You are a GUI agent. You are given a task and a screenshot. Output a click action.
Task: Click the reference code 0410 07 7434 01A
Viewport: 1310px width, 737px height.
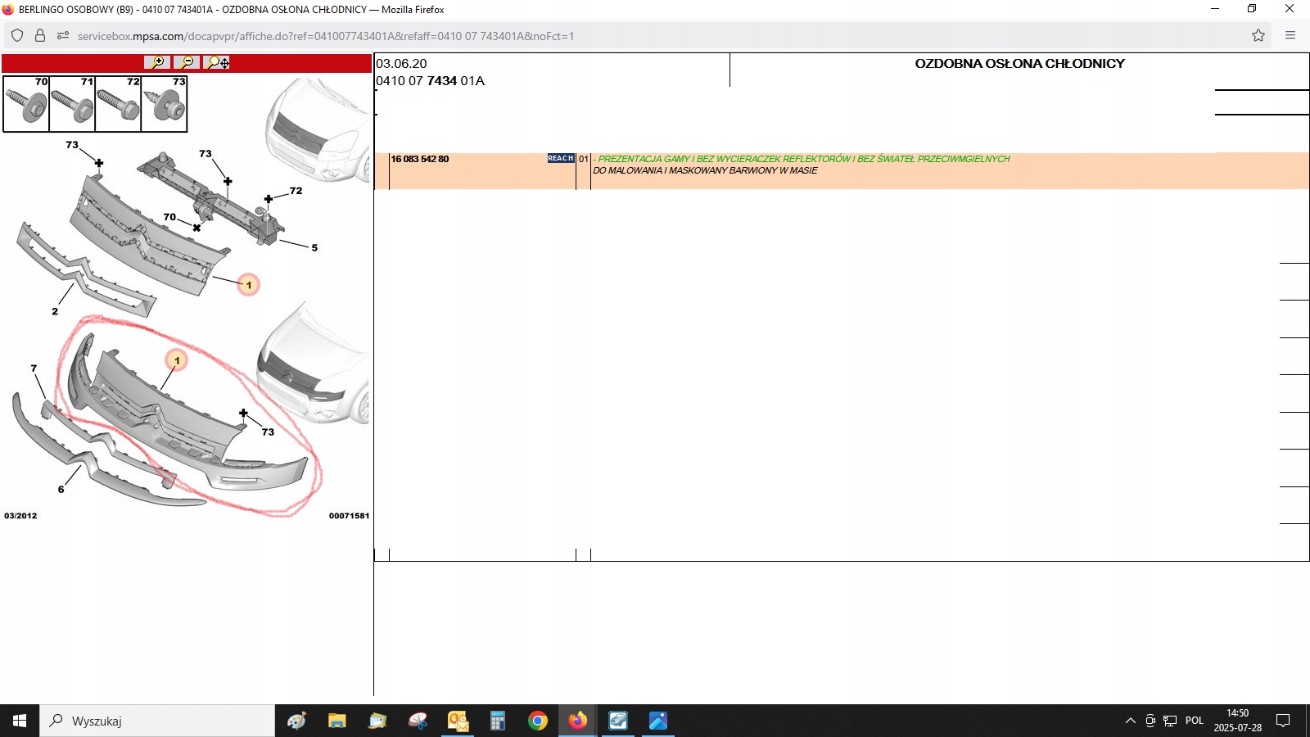point(430,80)
